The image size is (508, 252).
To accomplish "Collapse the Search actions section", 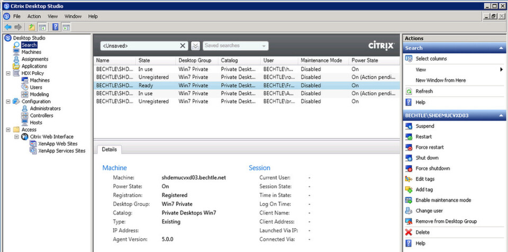I will point(501,48).
